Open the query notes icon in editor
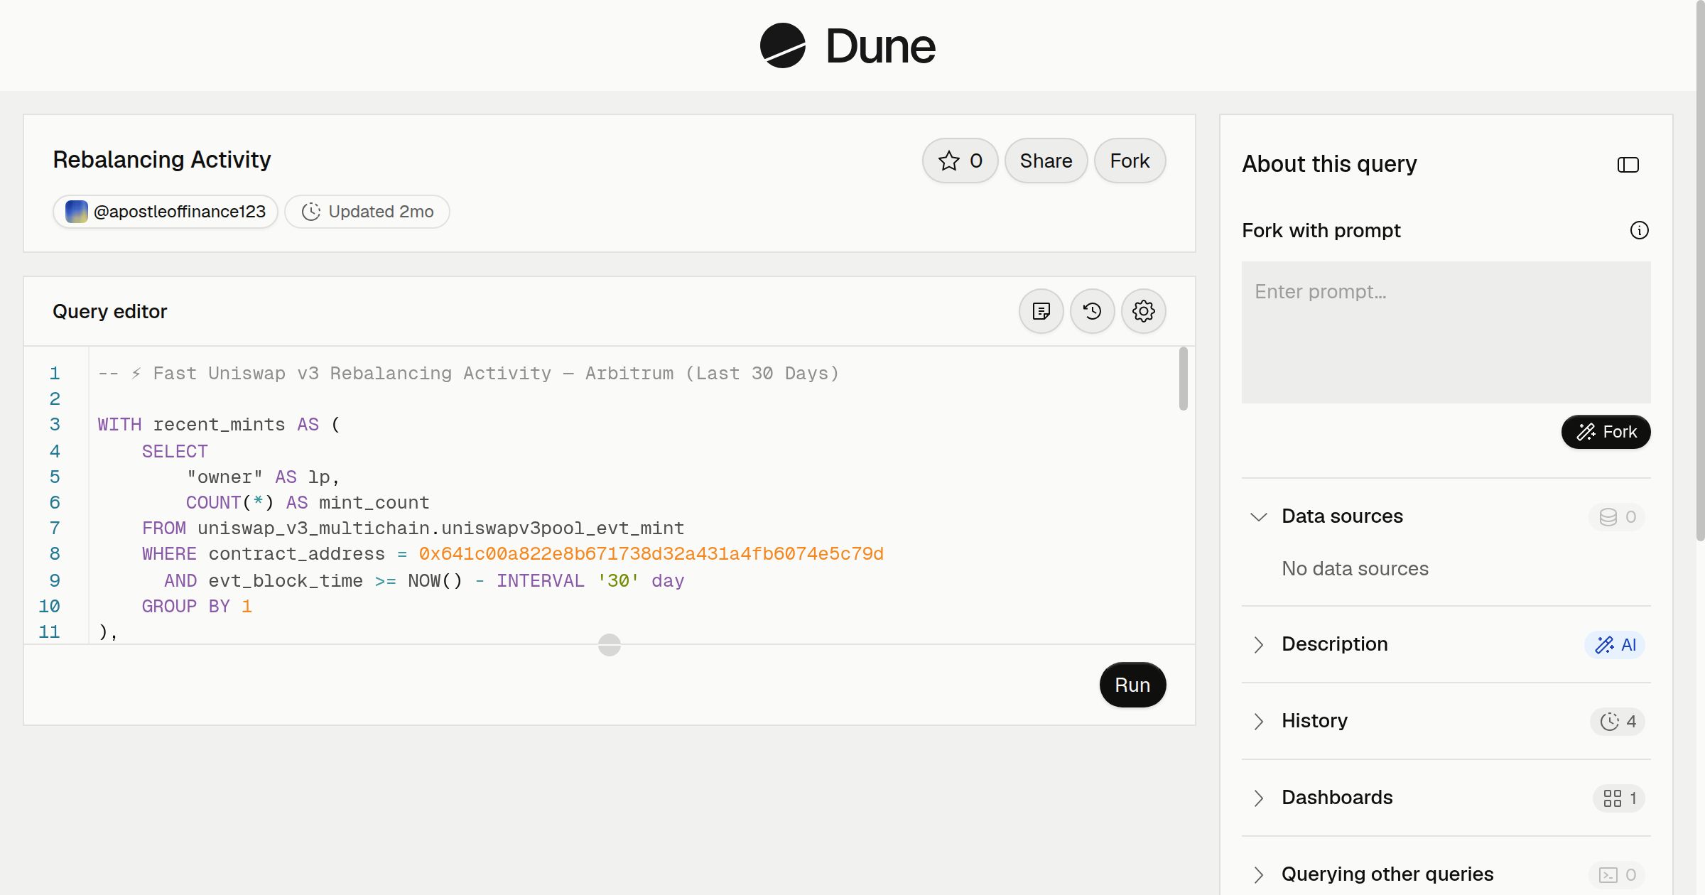The image size is (1705, 895). coord(1041,311)
